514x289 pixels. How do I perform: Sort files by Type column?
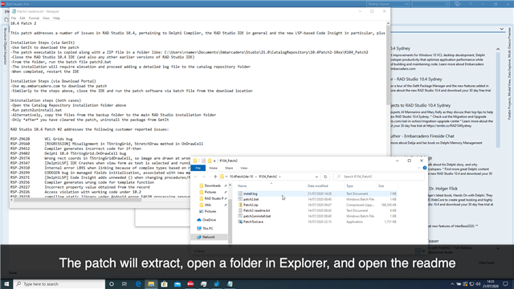tap(349, 185)
